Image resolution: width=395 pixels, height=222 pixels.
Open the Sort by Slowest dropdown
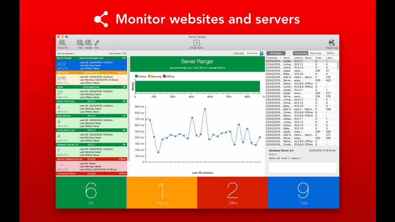pos(66,53)
